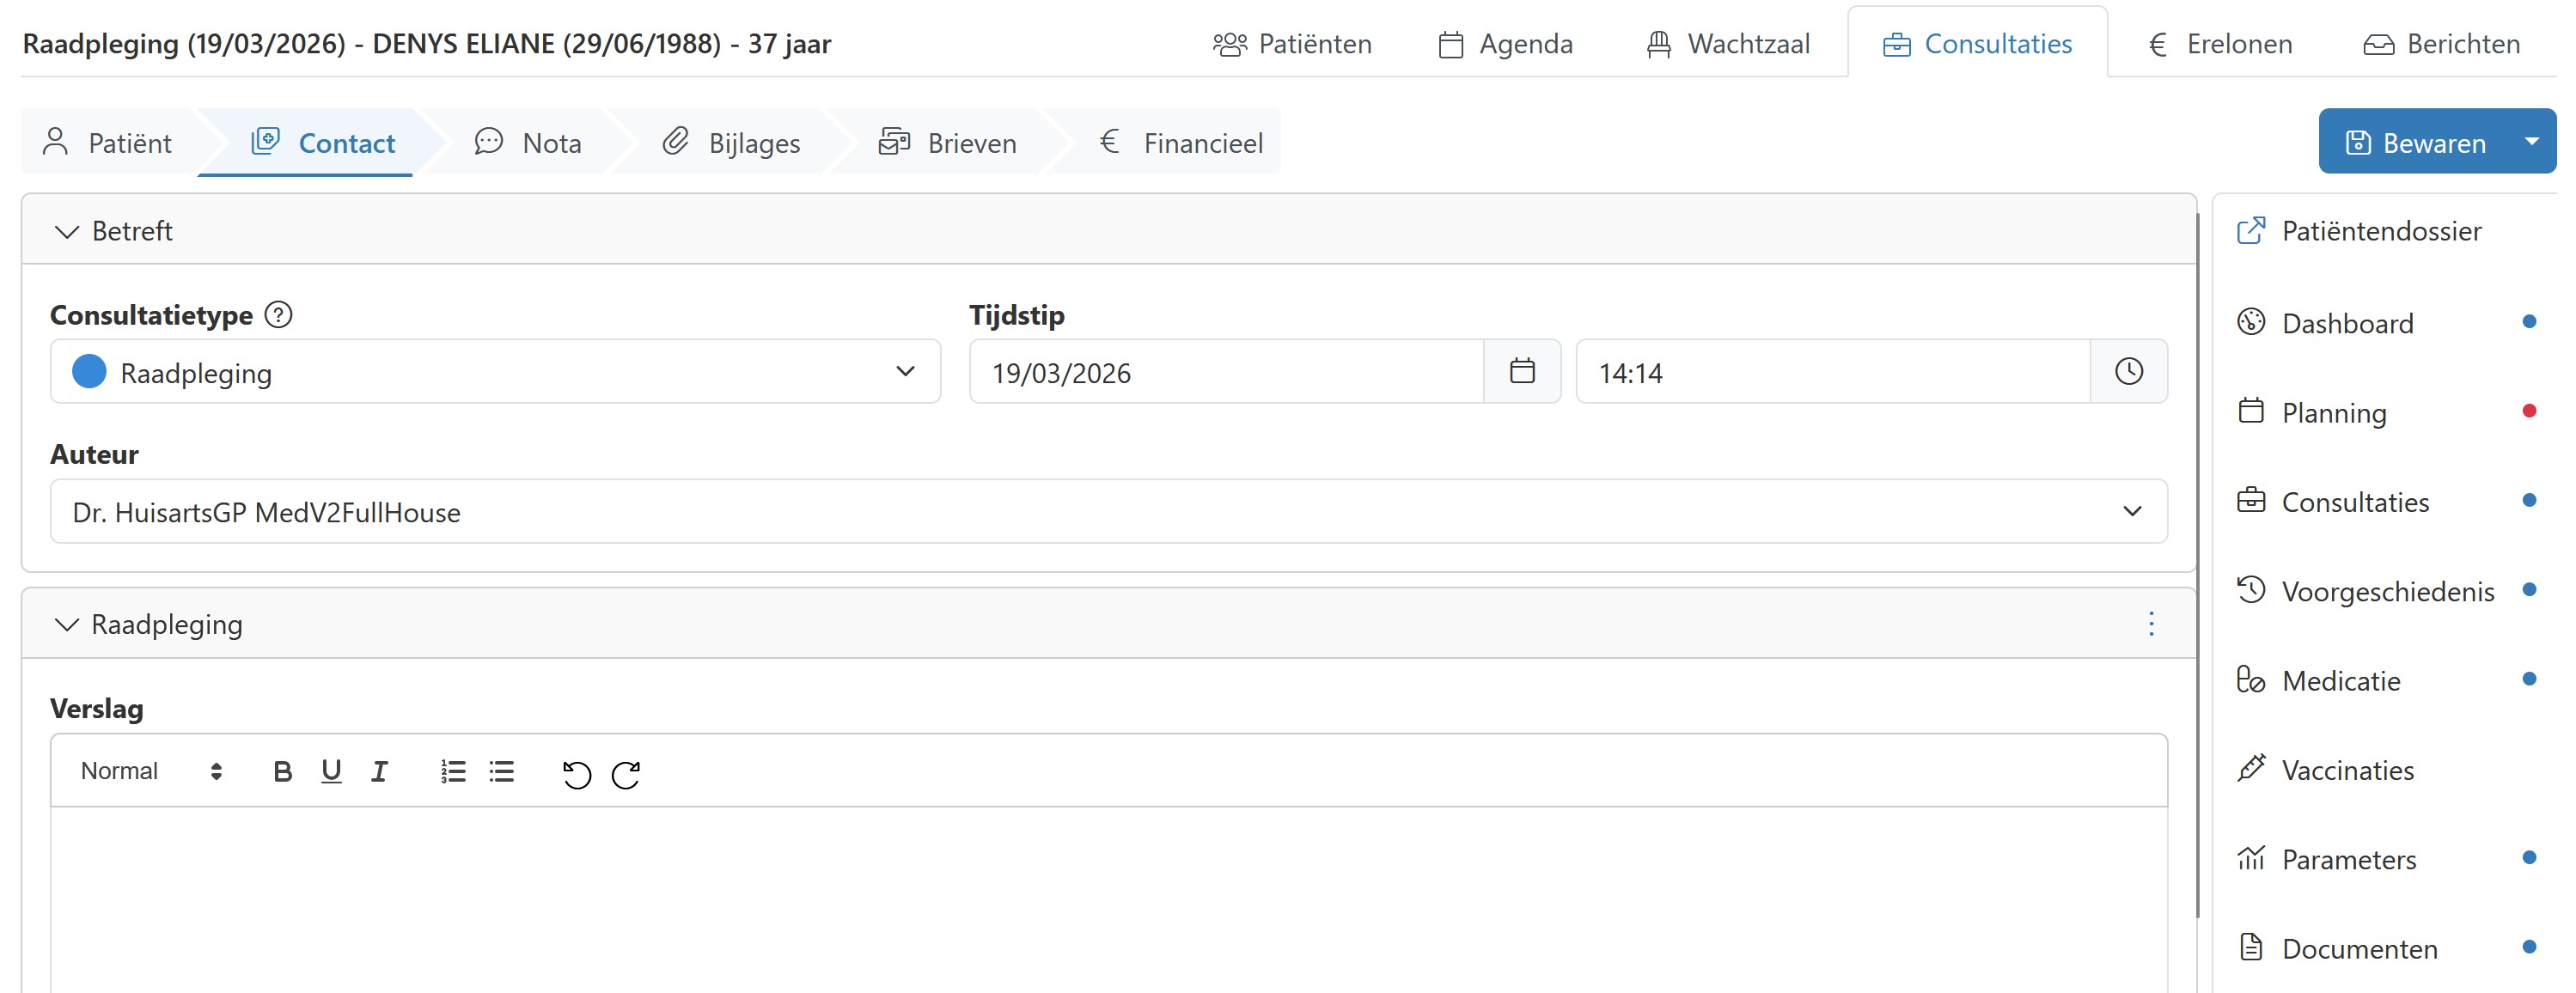Open the clock time picker icon
Image resolution: width=2576 pixels, height=993 pixels.
point(2128,372)
